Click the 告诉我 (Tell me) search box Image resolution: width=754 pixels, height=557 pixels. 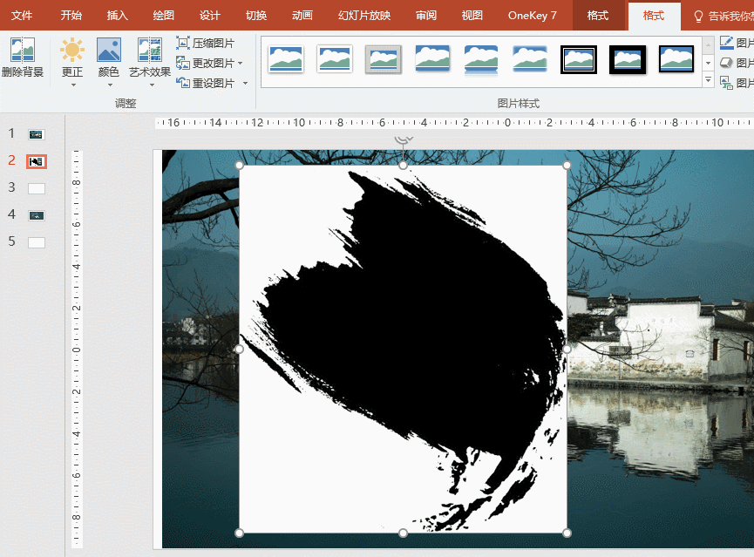click(x=722, y=16)
